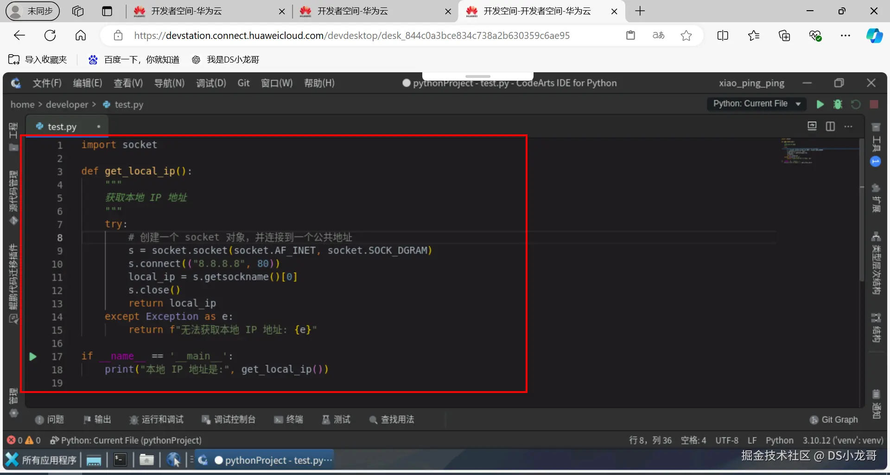
Task: Open Git Graph from the bottom bar
Action: click(x=833, y=419)
